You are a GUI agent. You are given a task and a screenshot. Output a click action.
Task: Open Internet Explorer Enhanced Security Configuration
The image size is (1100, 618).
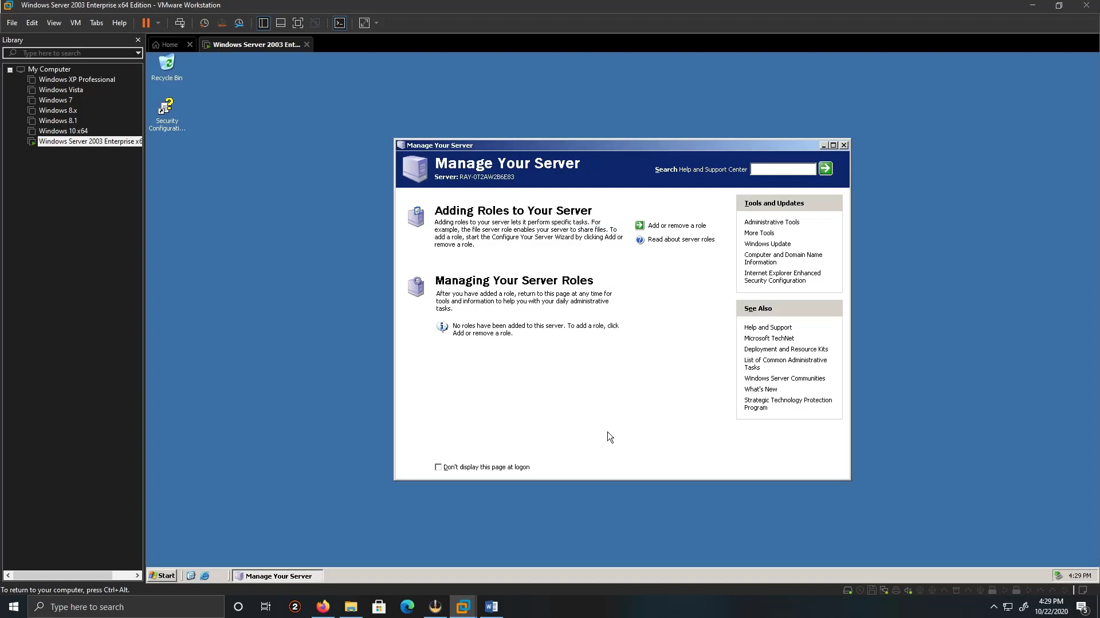coord(783,277)
